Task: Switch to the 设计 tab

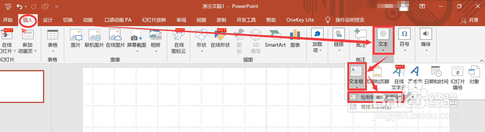Action: [48, 20]
